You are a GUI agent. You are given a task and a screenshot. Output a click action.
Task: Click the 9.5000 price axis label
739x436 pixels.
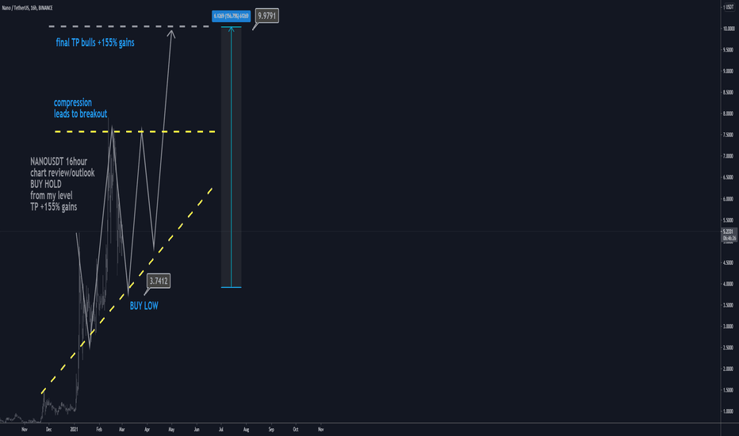(729, 50)
